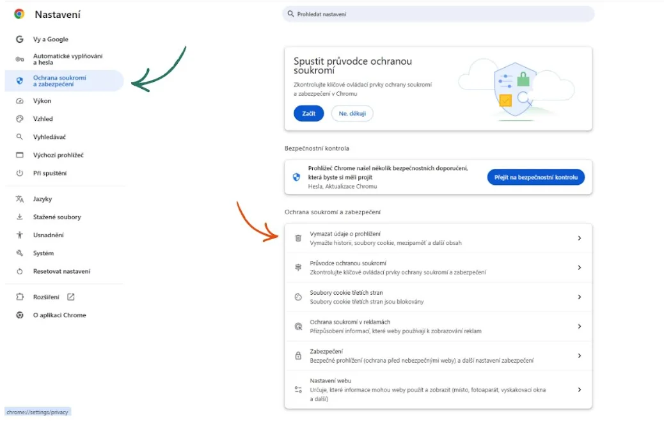The image size is (664, 424).
Task: Click the ad privacy icon beside Ochrana soukromí v reklamách
Action: [298, 326]
